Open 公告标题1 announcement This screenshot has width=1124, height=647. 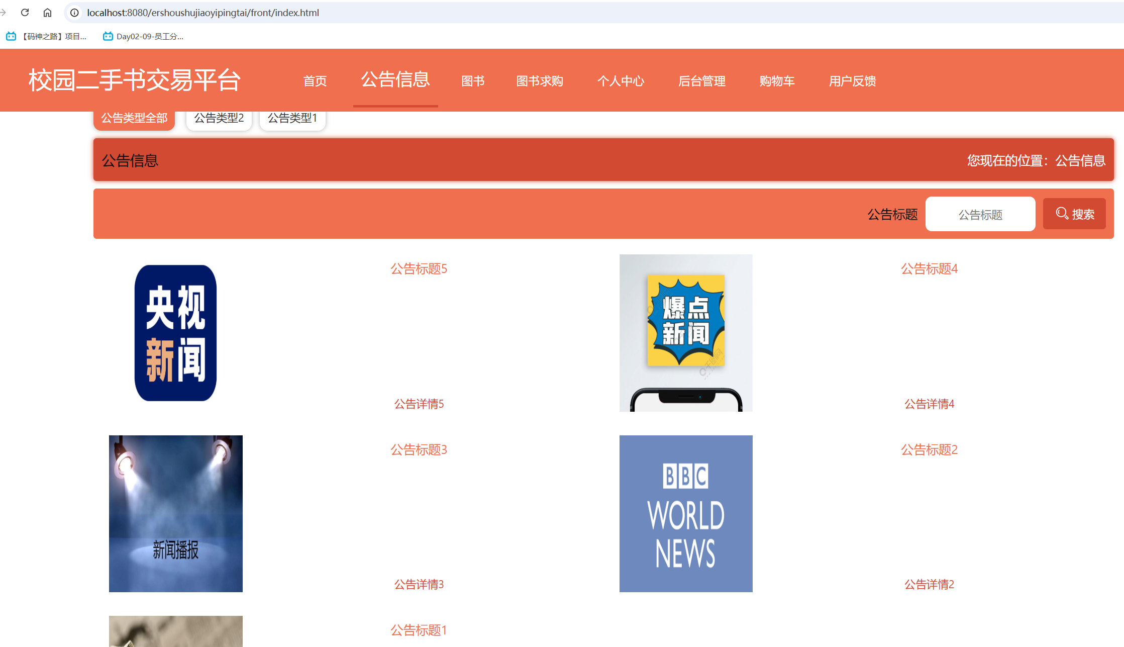pyautogui.click(x=419, y=630)
